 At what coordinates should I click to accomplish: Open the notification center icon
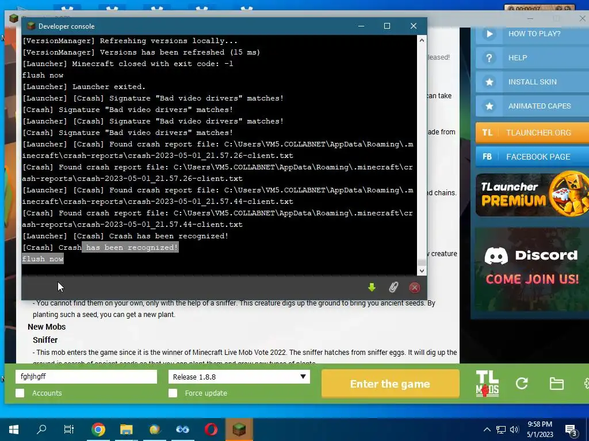pos(571,430)
